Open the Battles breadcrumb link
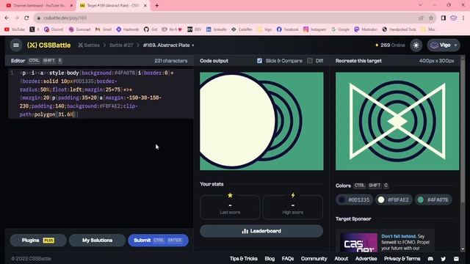This screenshot has width=470, height=264. [89, 45]
